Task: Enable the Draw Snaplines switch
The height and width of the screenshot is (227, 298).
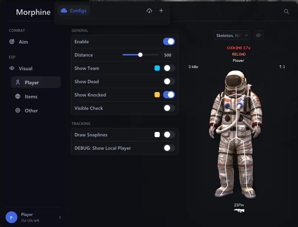Action: click(x=169, y=135)
